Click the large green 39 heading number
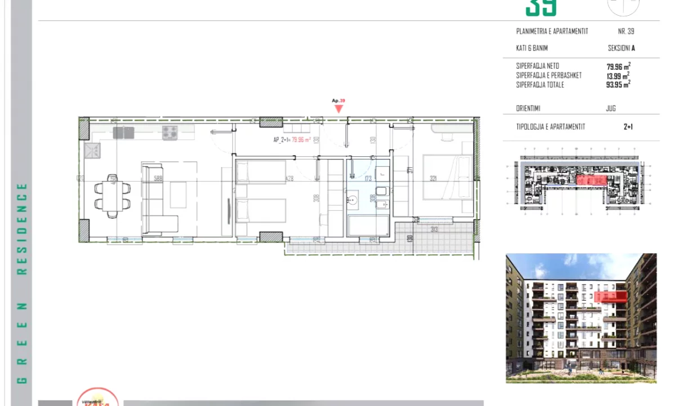The height and width of the screenshot is (406, 676). [541, 8]
